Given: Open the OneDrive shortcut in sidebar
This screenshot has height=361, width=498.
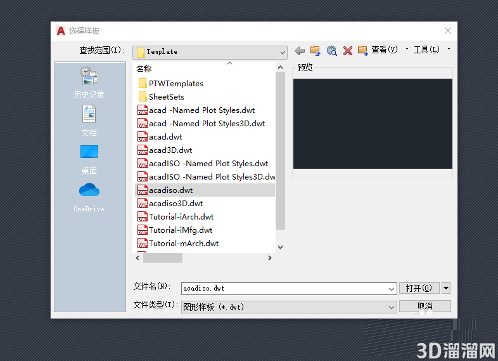Looking at the screenshot, I should pyautogui.click(x=89, y=197).
